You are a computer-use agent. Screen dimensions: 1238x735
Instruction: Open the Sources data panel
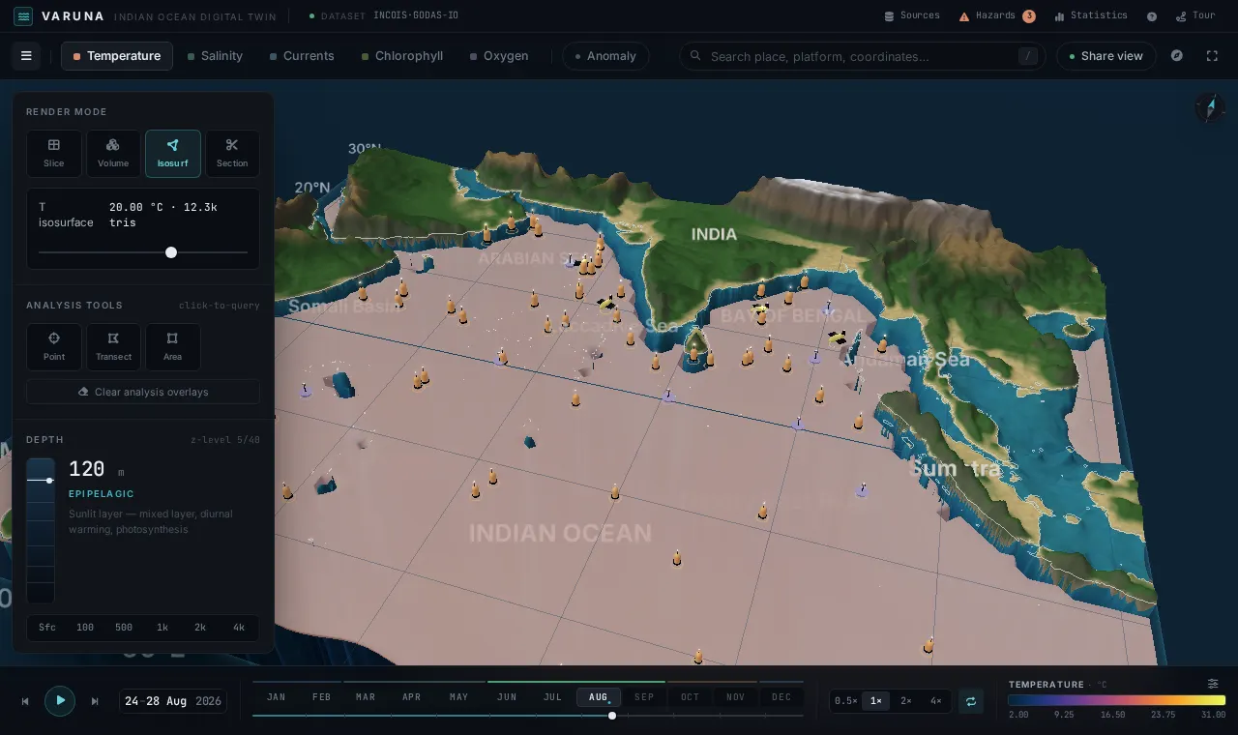[x=912, y=15]
